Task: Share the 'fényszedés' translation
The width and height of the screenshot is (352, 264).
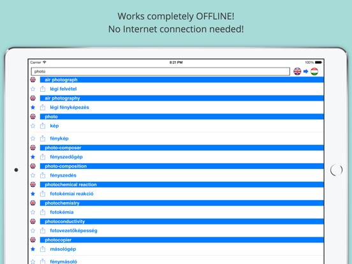Action: pos(43,175)
